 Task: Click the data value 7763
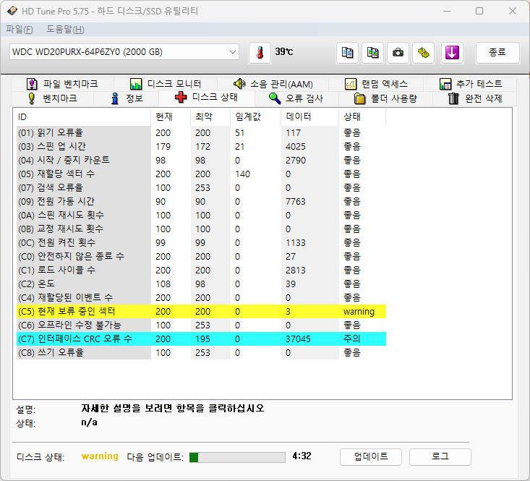tap(296, 202)
